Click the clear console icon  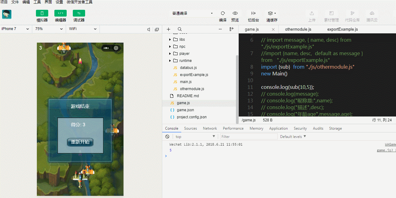tap(167, 136)
